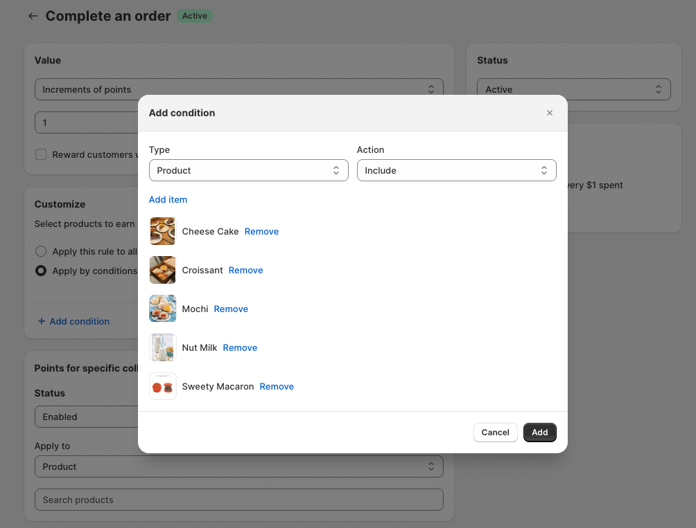Click the plus icon for Add condition
The height and width of the screenshot is (528, 696).
click(x=42, y=321)
